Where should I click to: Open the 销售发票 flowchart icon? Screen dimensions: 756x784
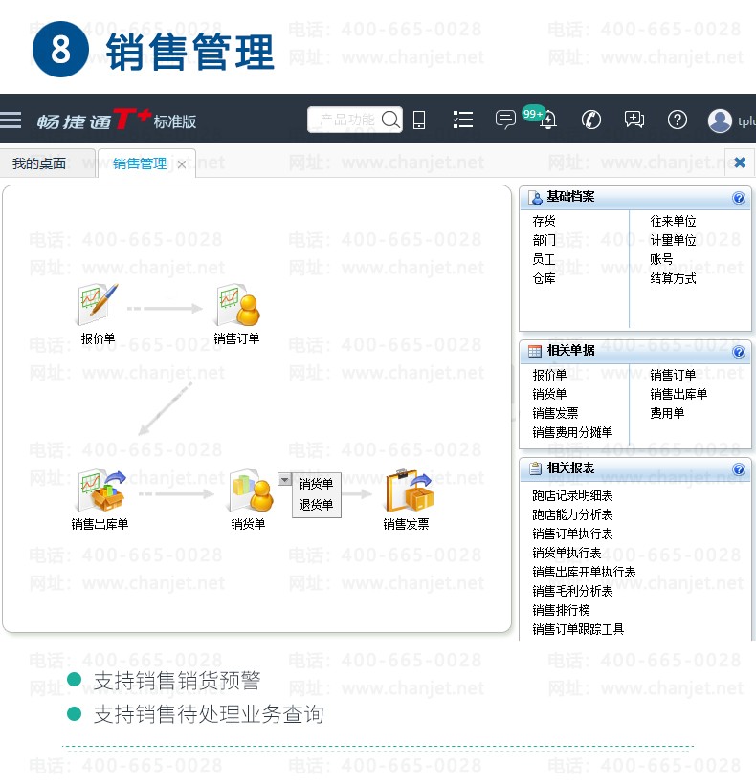tap(410, 490)
